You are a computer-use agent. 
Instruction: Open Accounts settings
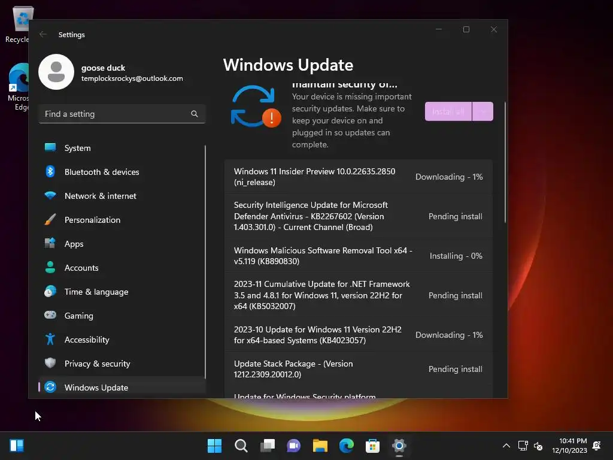point(122,268)
